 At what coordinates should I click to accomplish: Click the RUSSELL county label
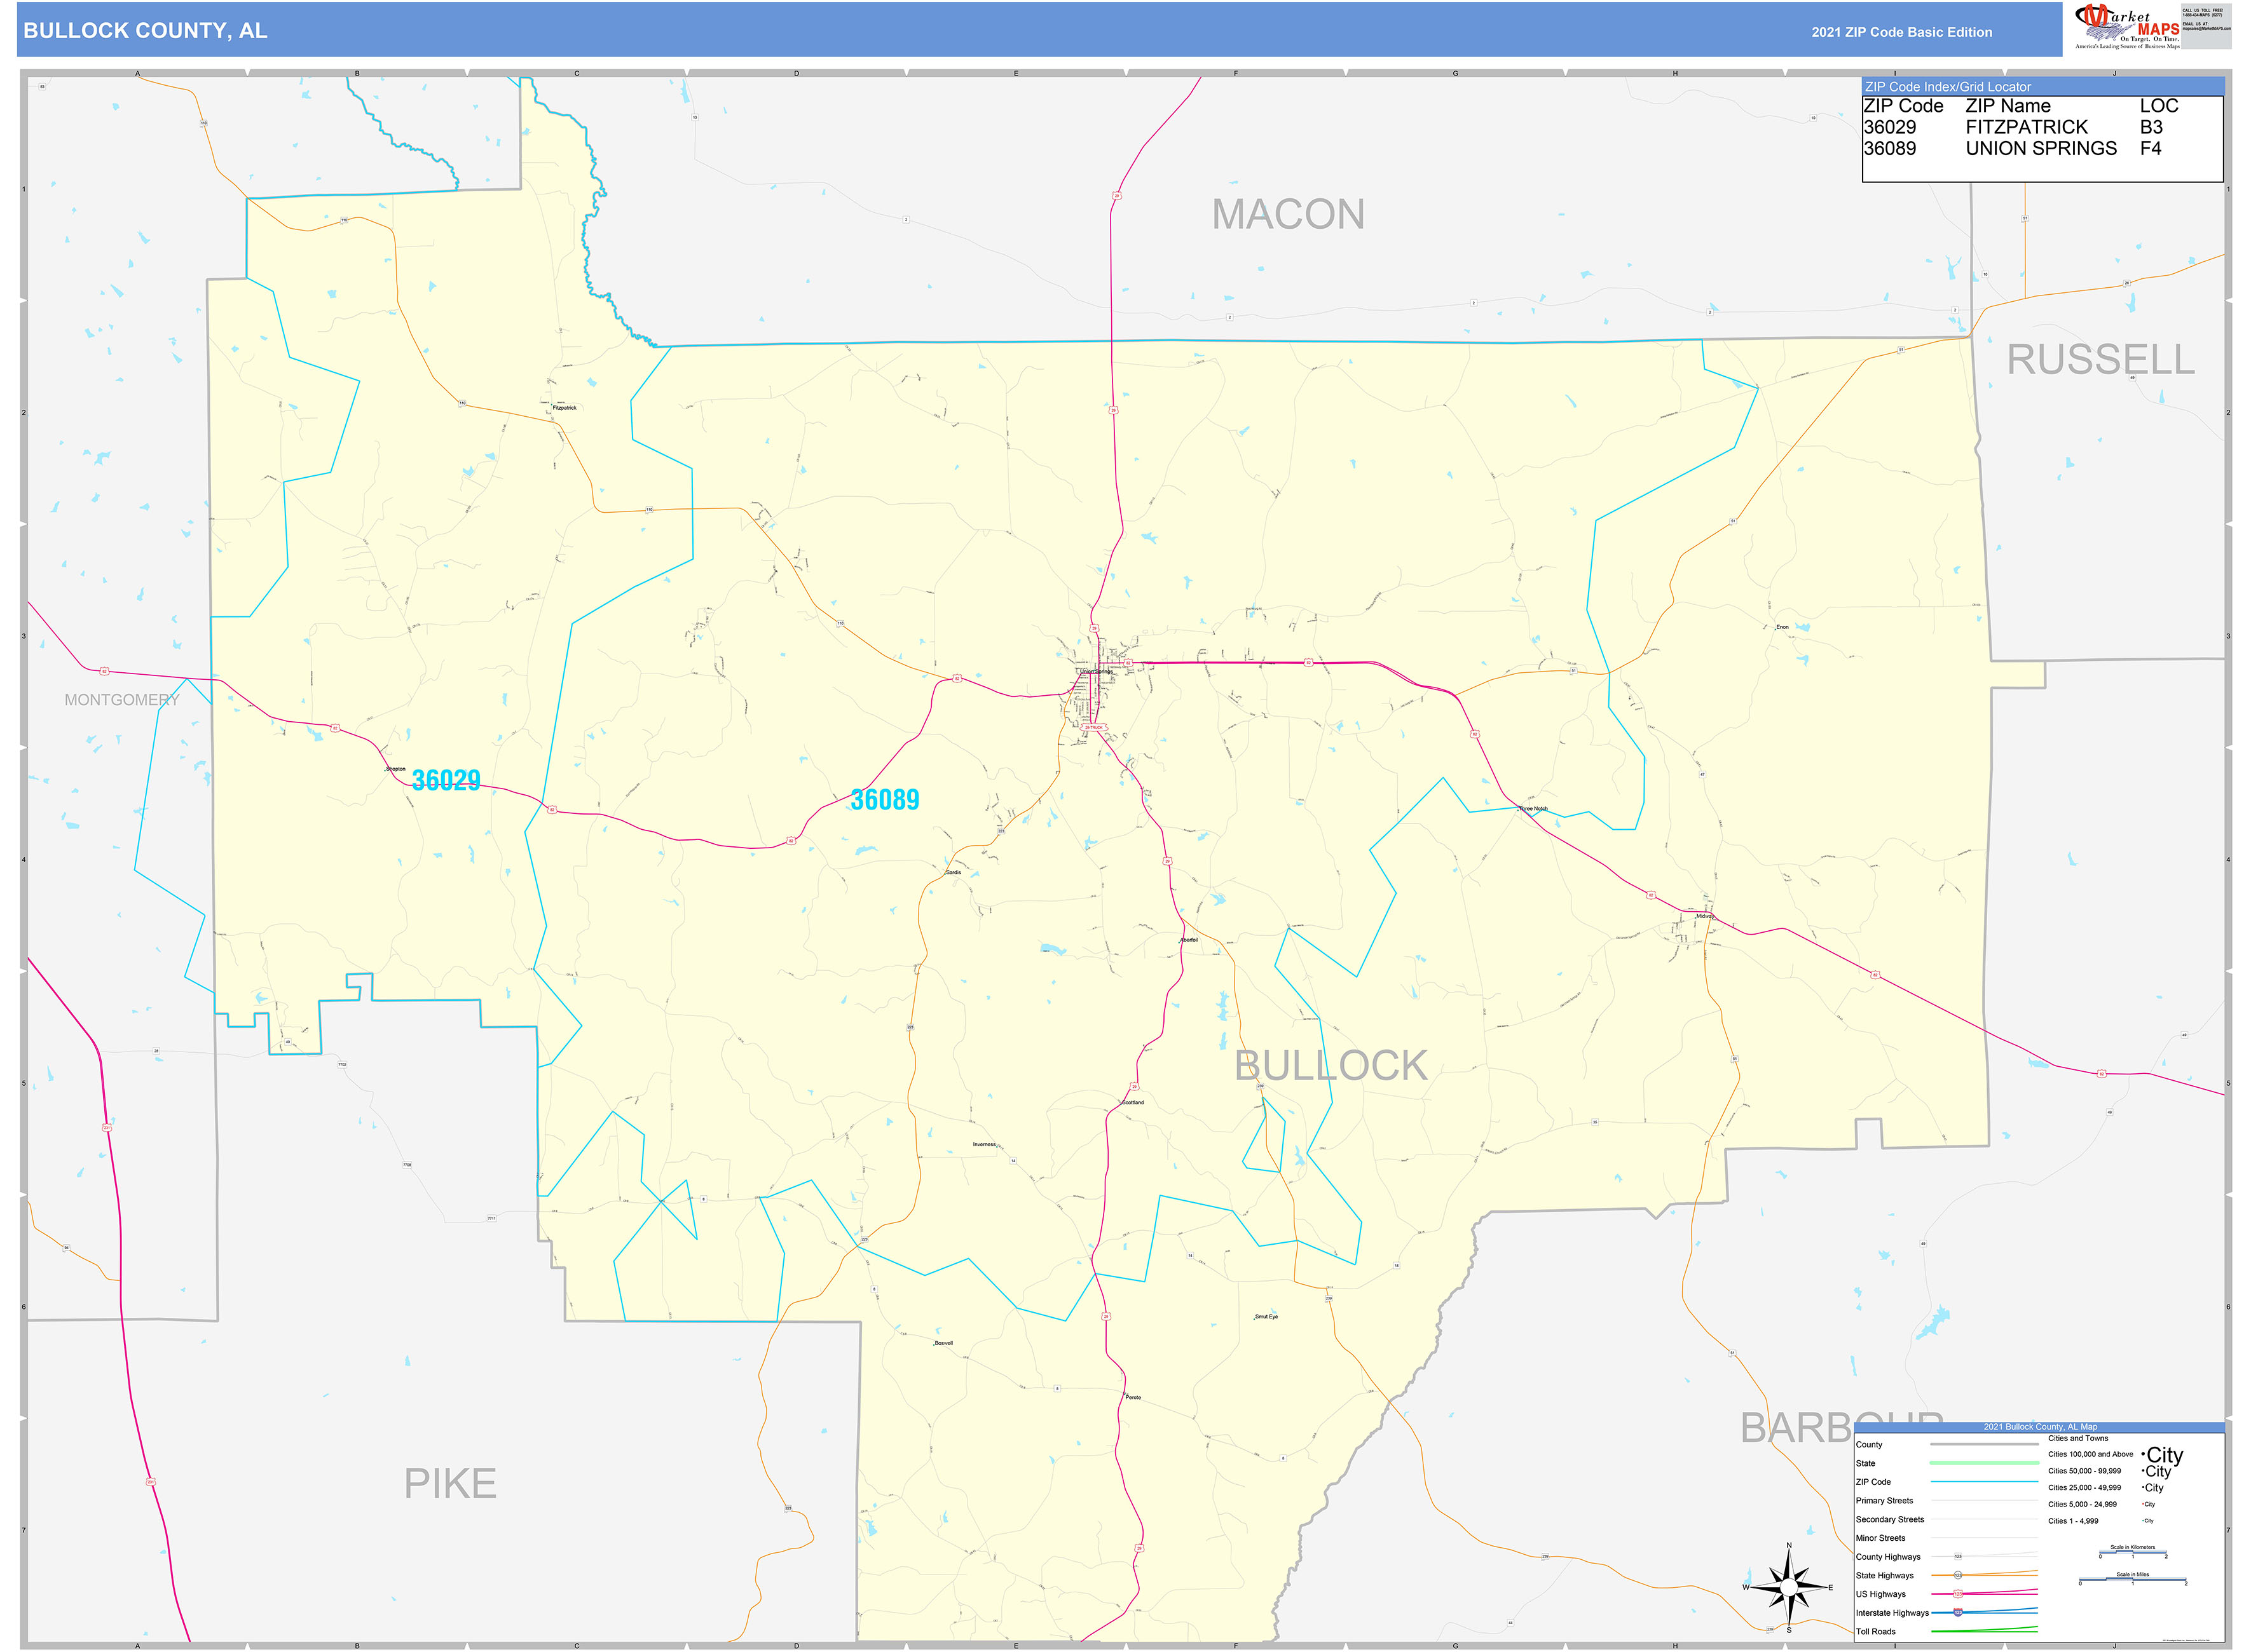click(x=2100, y=359)
